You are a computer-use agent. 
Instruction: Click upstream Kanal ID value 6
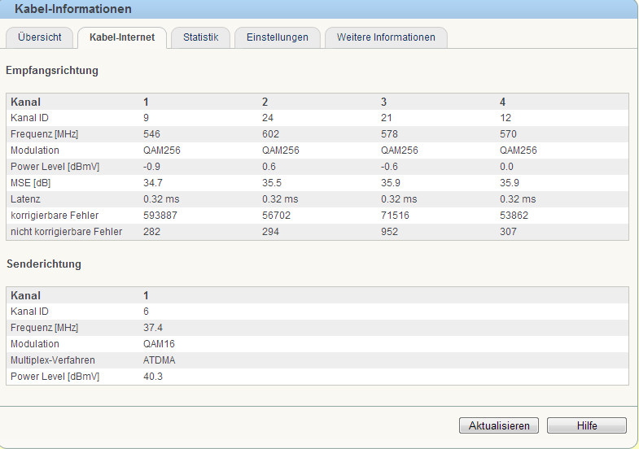point(146,312)
